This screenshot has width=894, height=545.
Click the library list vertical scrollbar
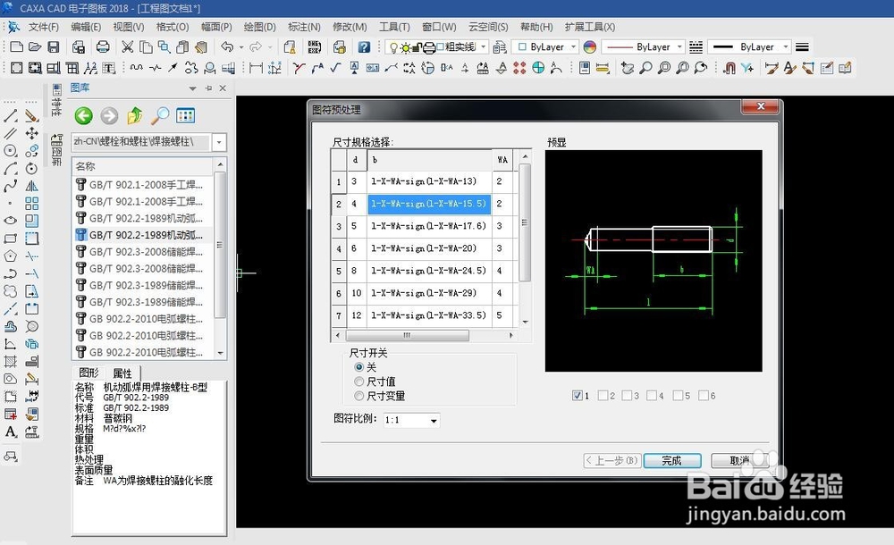pyautogui.click(x=220, y=245)
